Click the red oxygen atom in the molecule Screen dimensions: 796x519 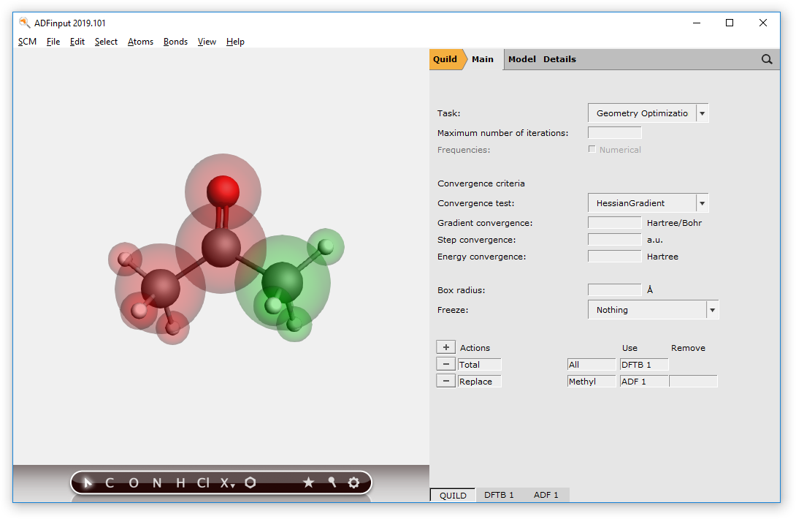pos(223,191)
